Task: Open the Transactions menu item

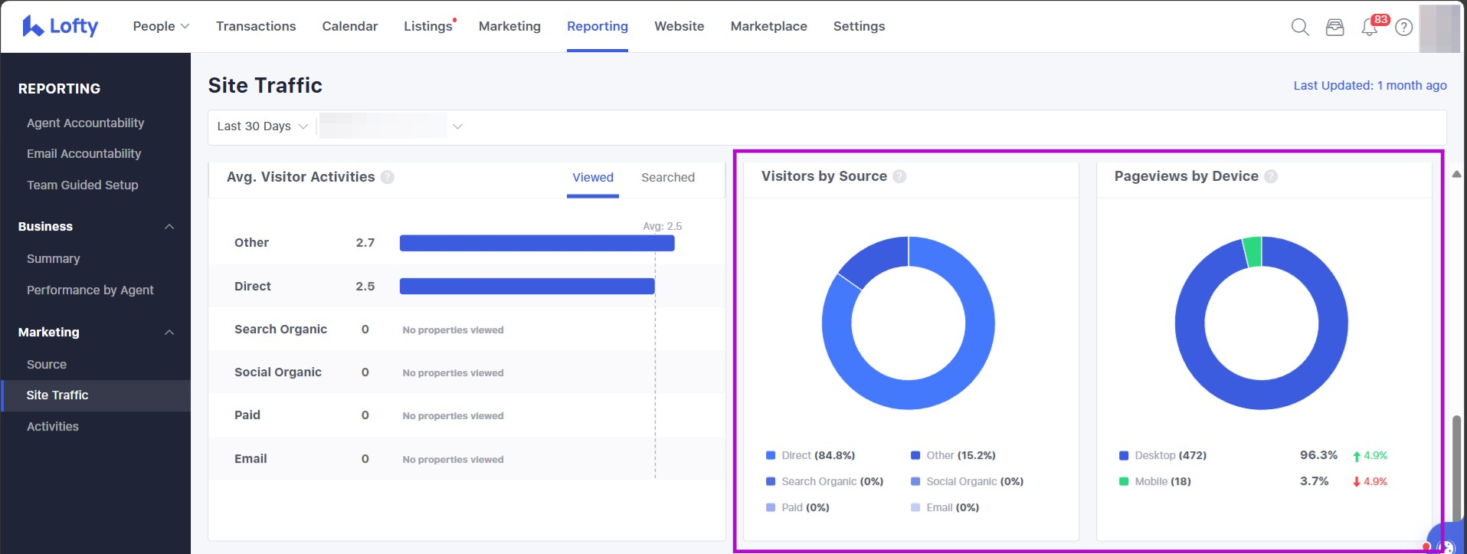Action: tap(256, 26)
